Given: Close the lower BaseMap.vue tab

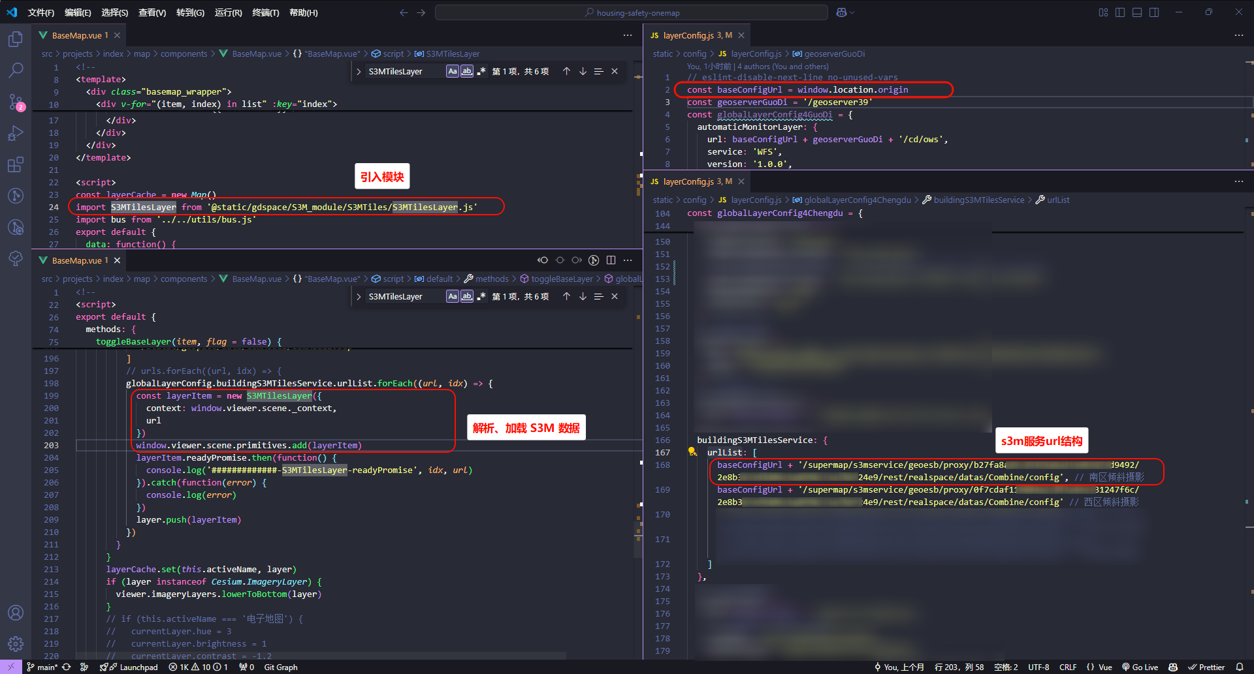Looking at the screenshot, I should pos(117,260).
